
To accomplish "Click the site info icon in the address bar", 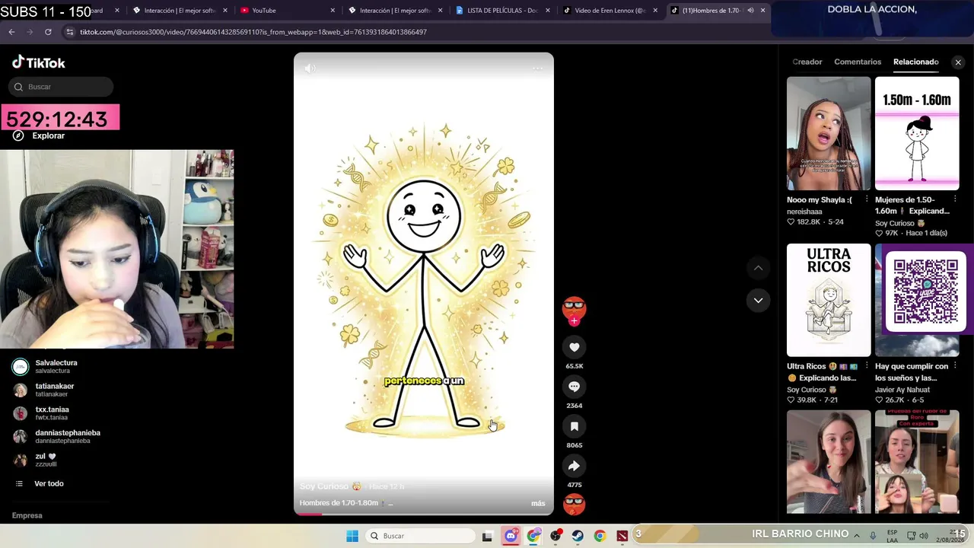I will pyautogui.click(x=70, y=32).
